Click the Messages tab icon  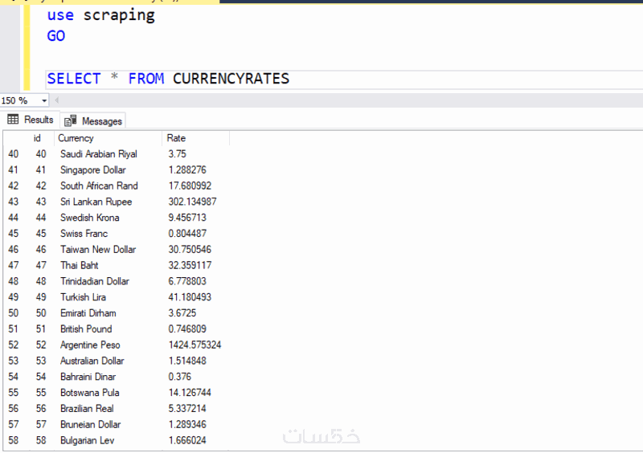[x=71, y=120]
